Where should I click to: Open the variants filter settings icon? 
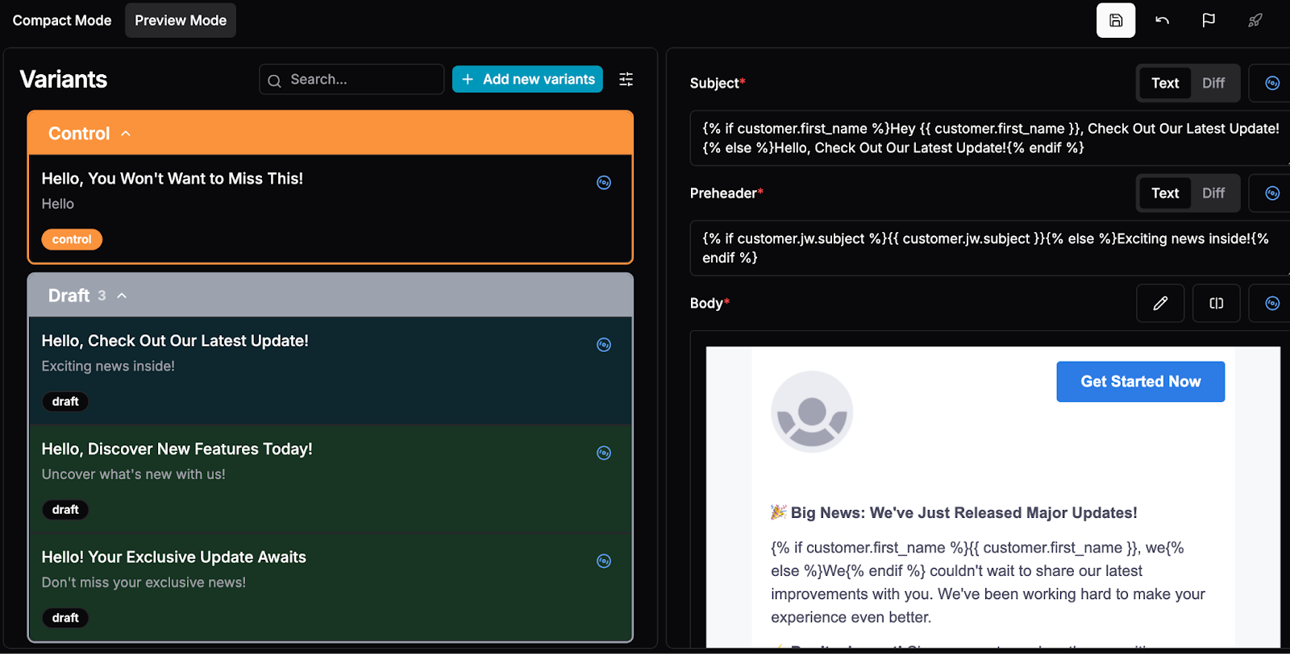click(x=626, y=80)
